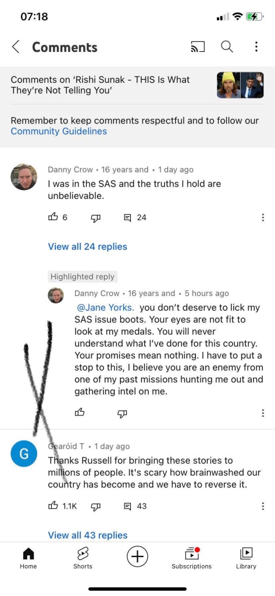Tap the back arrow beside Comments

(16, 47)
